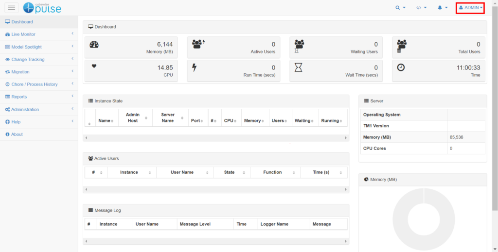The image size is (498, 252).
Task: Click the hamburger menu toggle button
Action: pos(12,7)
